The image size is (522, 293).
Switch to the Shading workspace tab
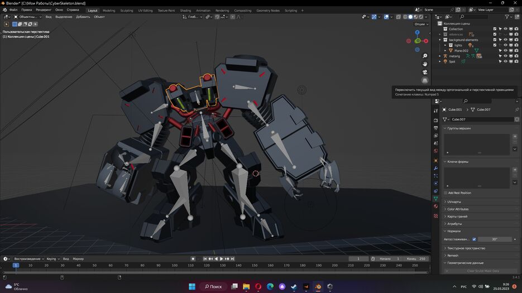185,10
